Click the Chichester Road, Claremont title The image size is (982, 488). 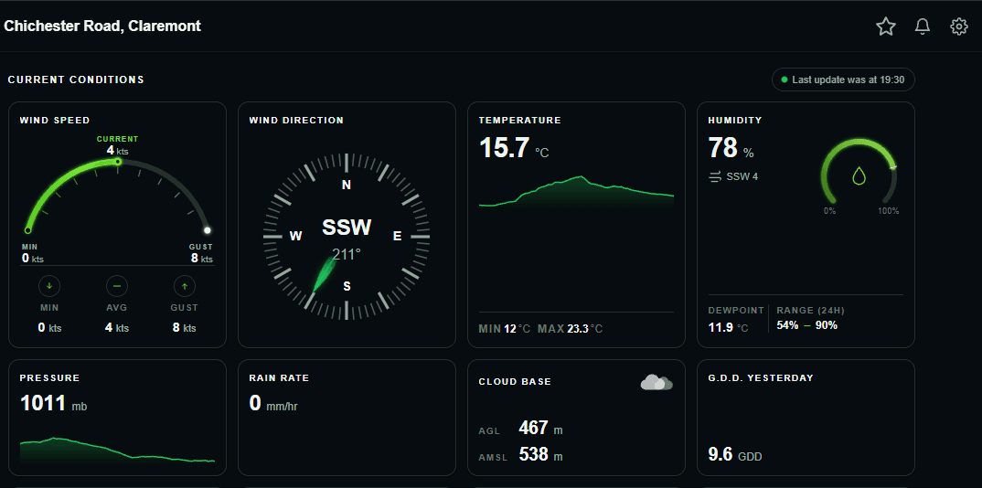[x=102, y=27]
